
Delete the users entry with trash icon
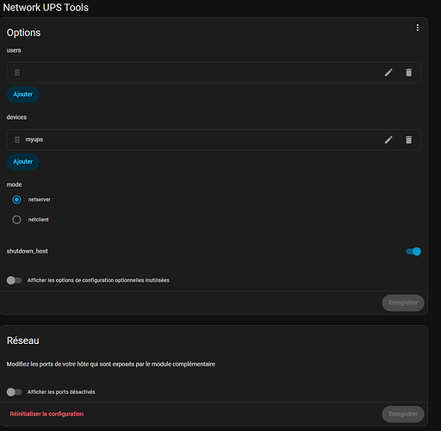408,72
